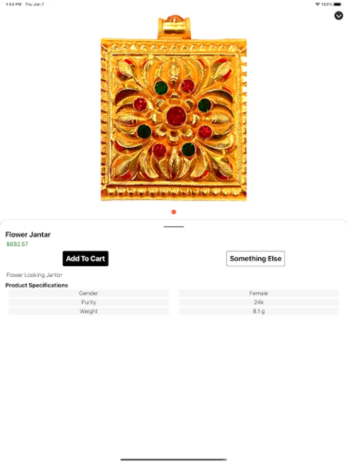
Task: Select the Purity specification cell
Action: 88,302
